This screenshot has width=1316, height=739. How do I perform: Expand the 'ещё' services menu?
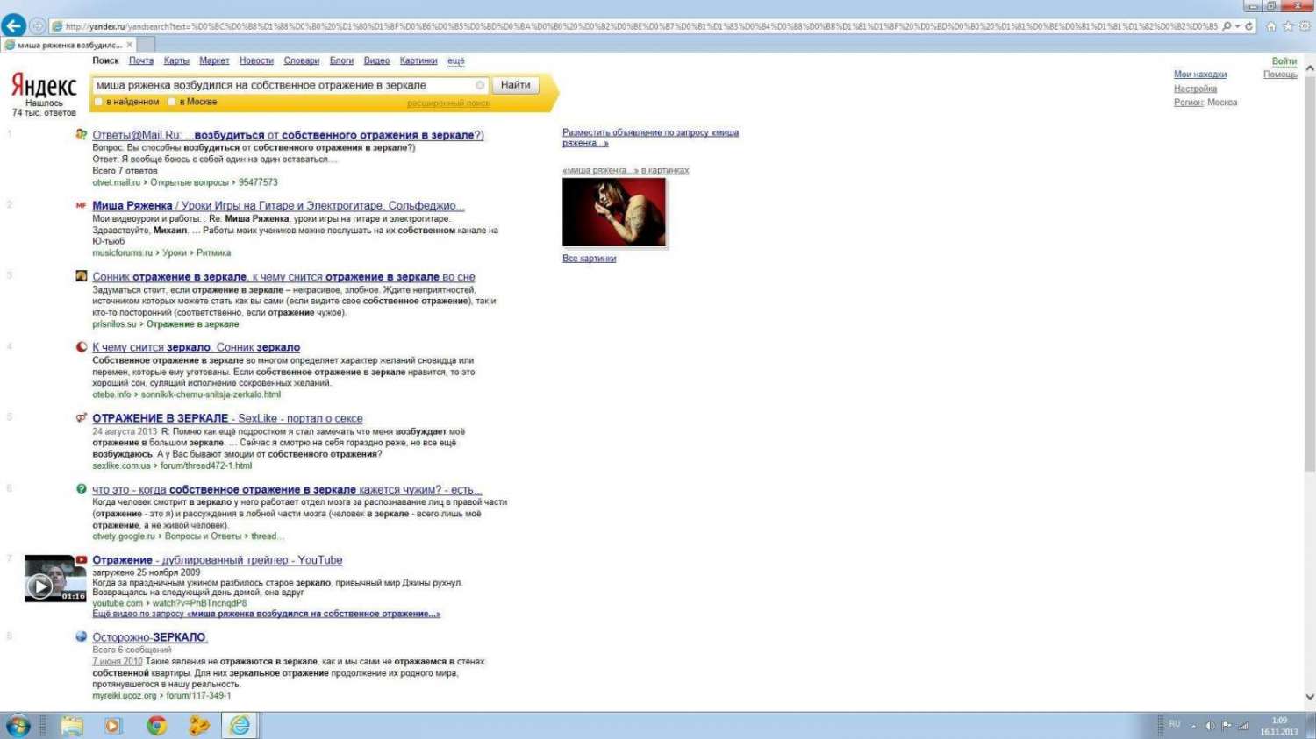456,60
